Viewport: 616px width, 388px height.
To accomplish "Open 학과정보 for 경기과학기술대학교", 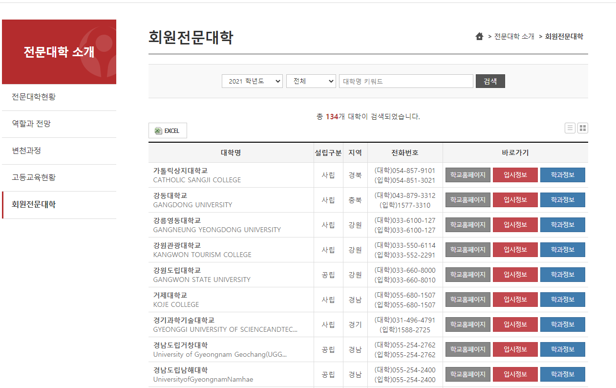I will tap(562, 324).
